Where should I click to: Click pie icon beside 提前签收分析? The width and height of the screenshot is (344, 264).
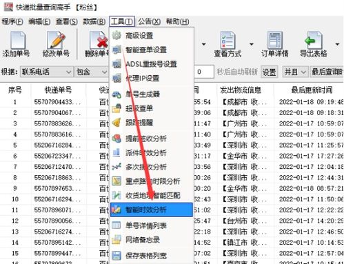[x=117, y=139]
